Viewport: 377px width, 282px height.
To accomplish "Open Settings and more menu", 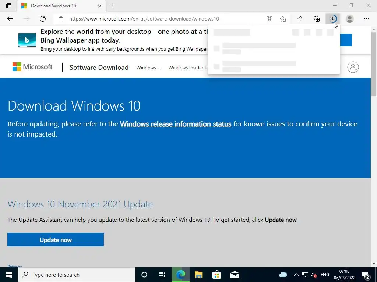I will tap(366, 19).
